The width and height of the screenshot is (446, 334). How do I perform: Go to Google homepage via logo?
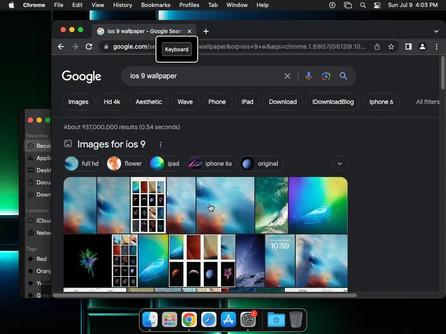click(x=81, y=77)
